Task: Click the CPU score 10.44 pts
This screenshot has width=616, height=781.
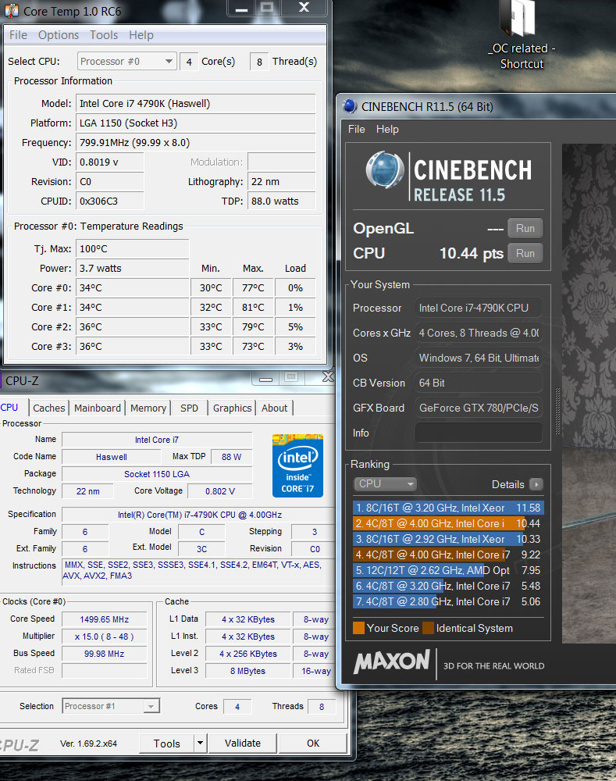Action: pyautogui.click(x=471, y=253)
